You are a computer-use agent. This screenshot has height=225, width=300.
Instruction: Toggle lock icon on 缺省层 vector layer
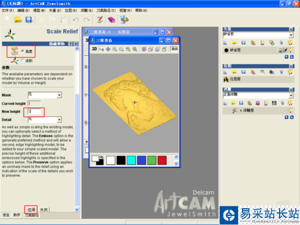point(280,50)
